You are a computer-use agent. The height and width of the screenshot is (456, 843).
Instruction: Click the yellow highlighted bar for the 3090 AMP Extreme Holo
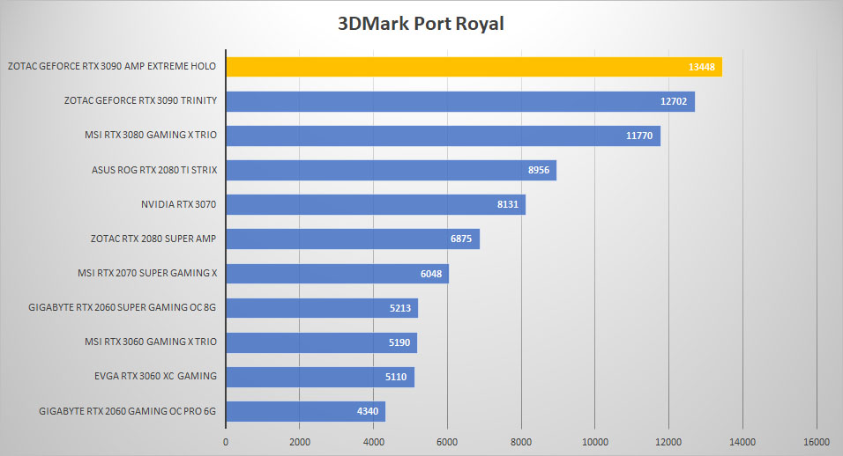coord(474,67)
